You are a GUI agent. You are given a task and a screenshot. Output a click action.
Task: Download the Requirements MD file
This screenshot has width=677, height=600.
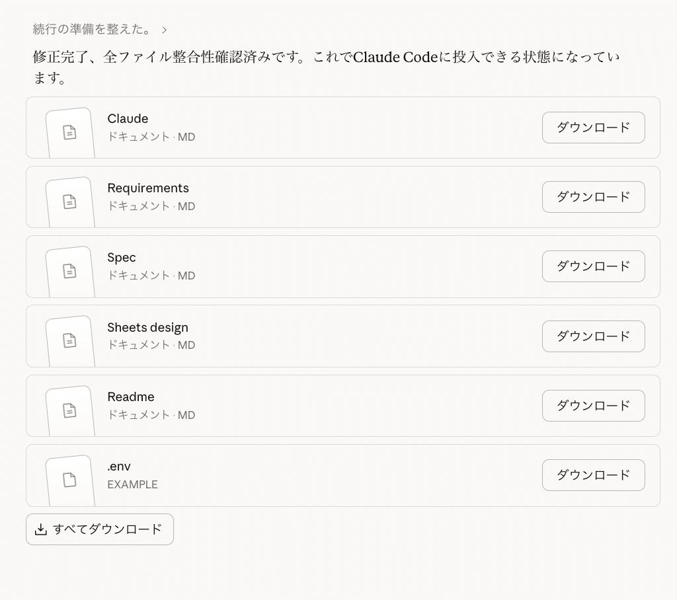pyautogui.click(x=593, y=197)
